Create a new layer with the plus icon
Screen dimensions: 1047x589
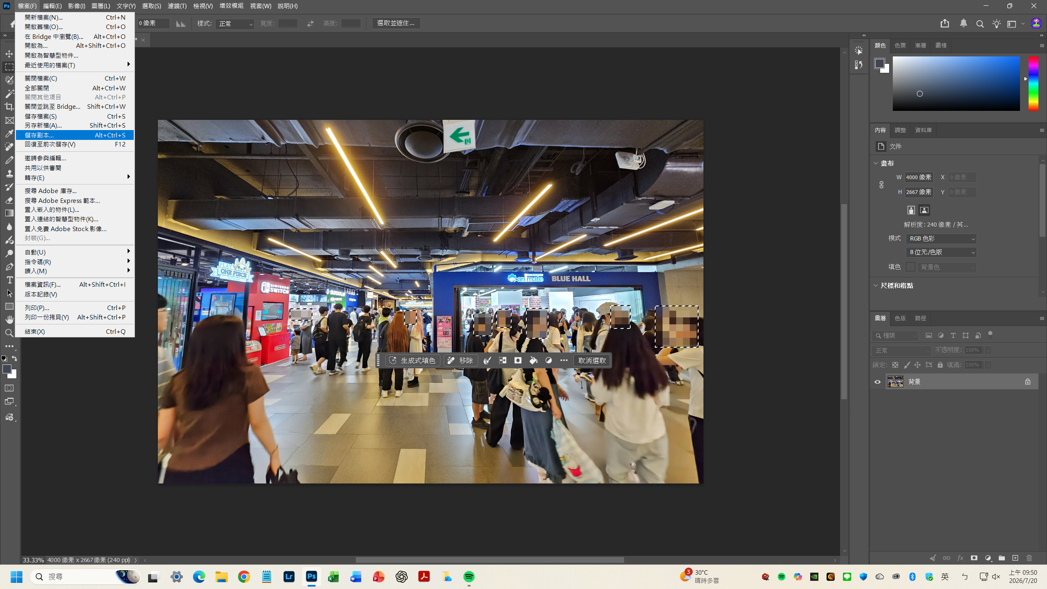click(1016, 558)
